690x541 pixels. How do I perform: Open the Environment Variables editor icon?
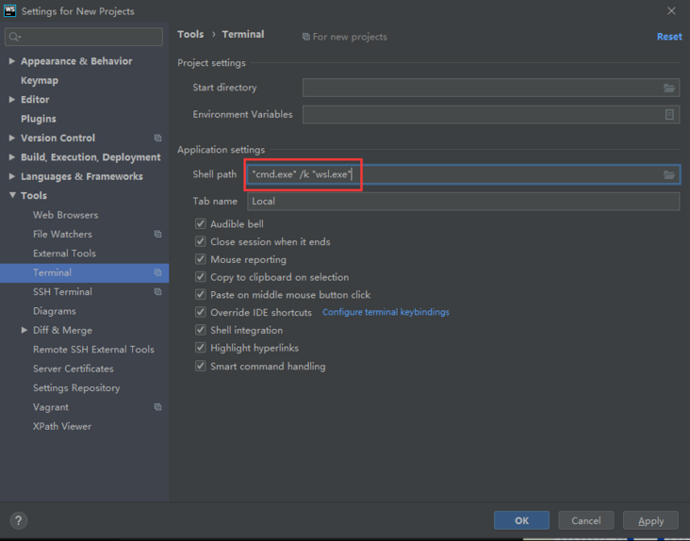[x=669, y=114]
